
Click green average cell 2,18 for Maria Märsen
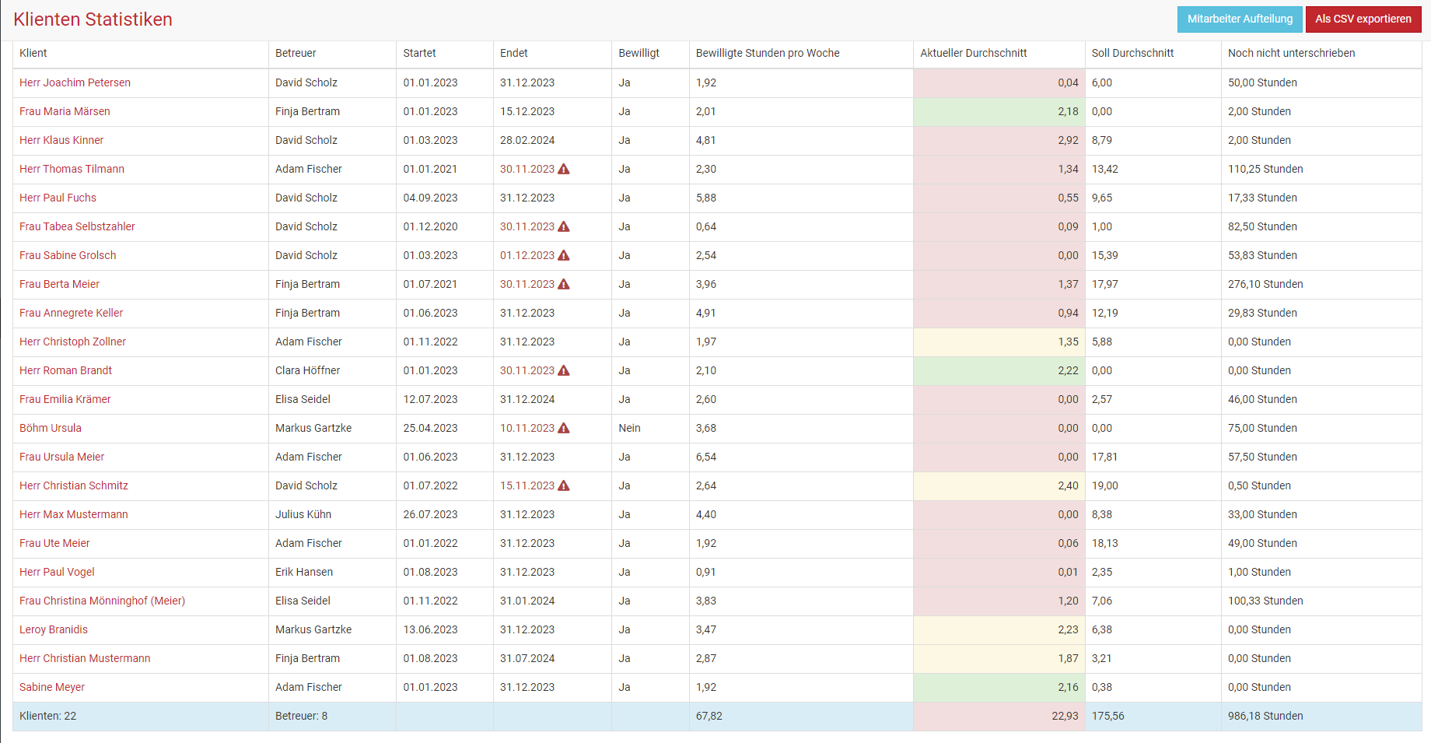999,111
